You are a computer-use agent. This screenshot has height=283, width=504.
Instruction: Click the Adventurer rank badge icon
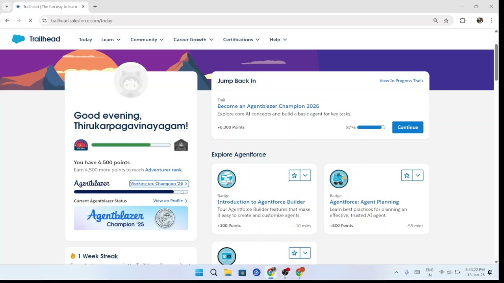(x=181, y=145)
